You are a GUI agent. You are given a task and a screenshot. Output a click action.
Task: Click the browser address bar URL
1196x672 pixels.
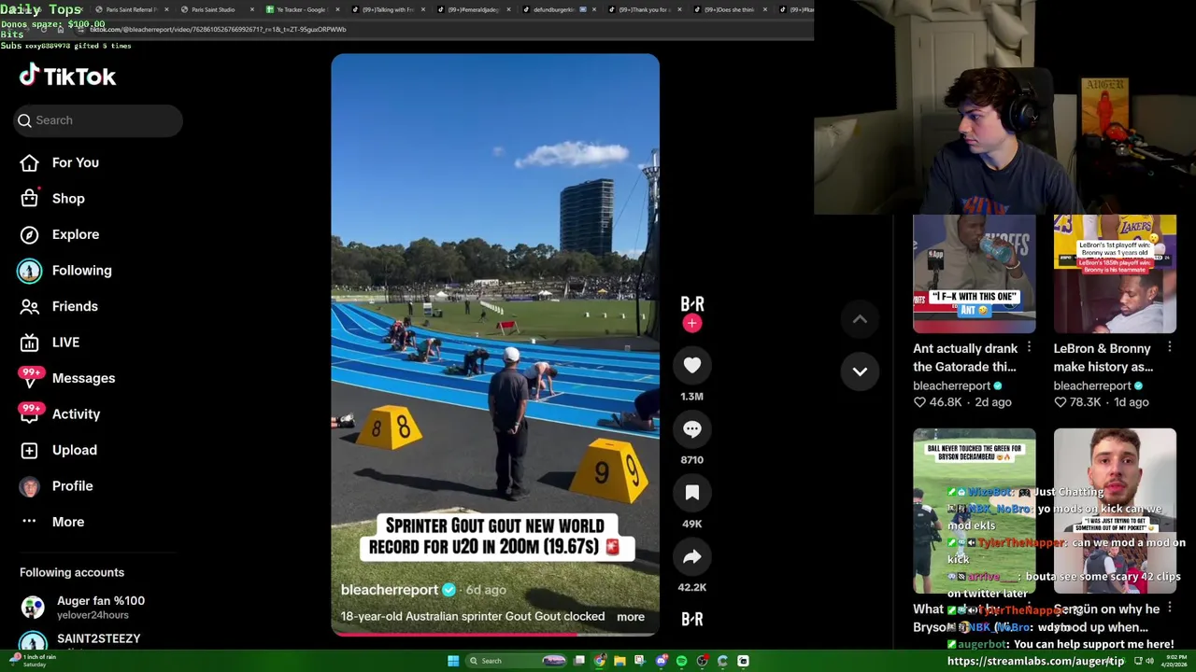(x=218, y=29)
